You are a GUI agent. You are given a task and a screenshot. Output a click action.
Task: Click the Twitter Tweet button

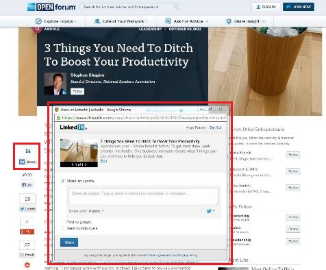click(27, 208)
